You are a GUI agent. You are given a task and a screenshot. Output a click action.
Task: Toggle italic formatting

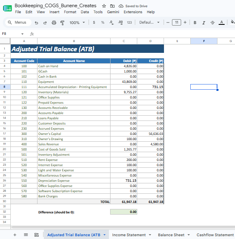[204, 23]
